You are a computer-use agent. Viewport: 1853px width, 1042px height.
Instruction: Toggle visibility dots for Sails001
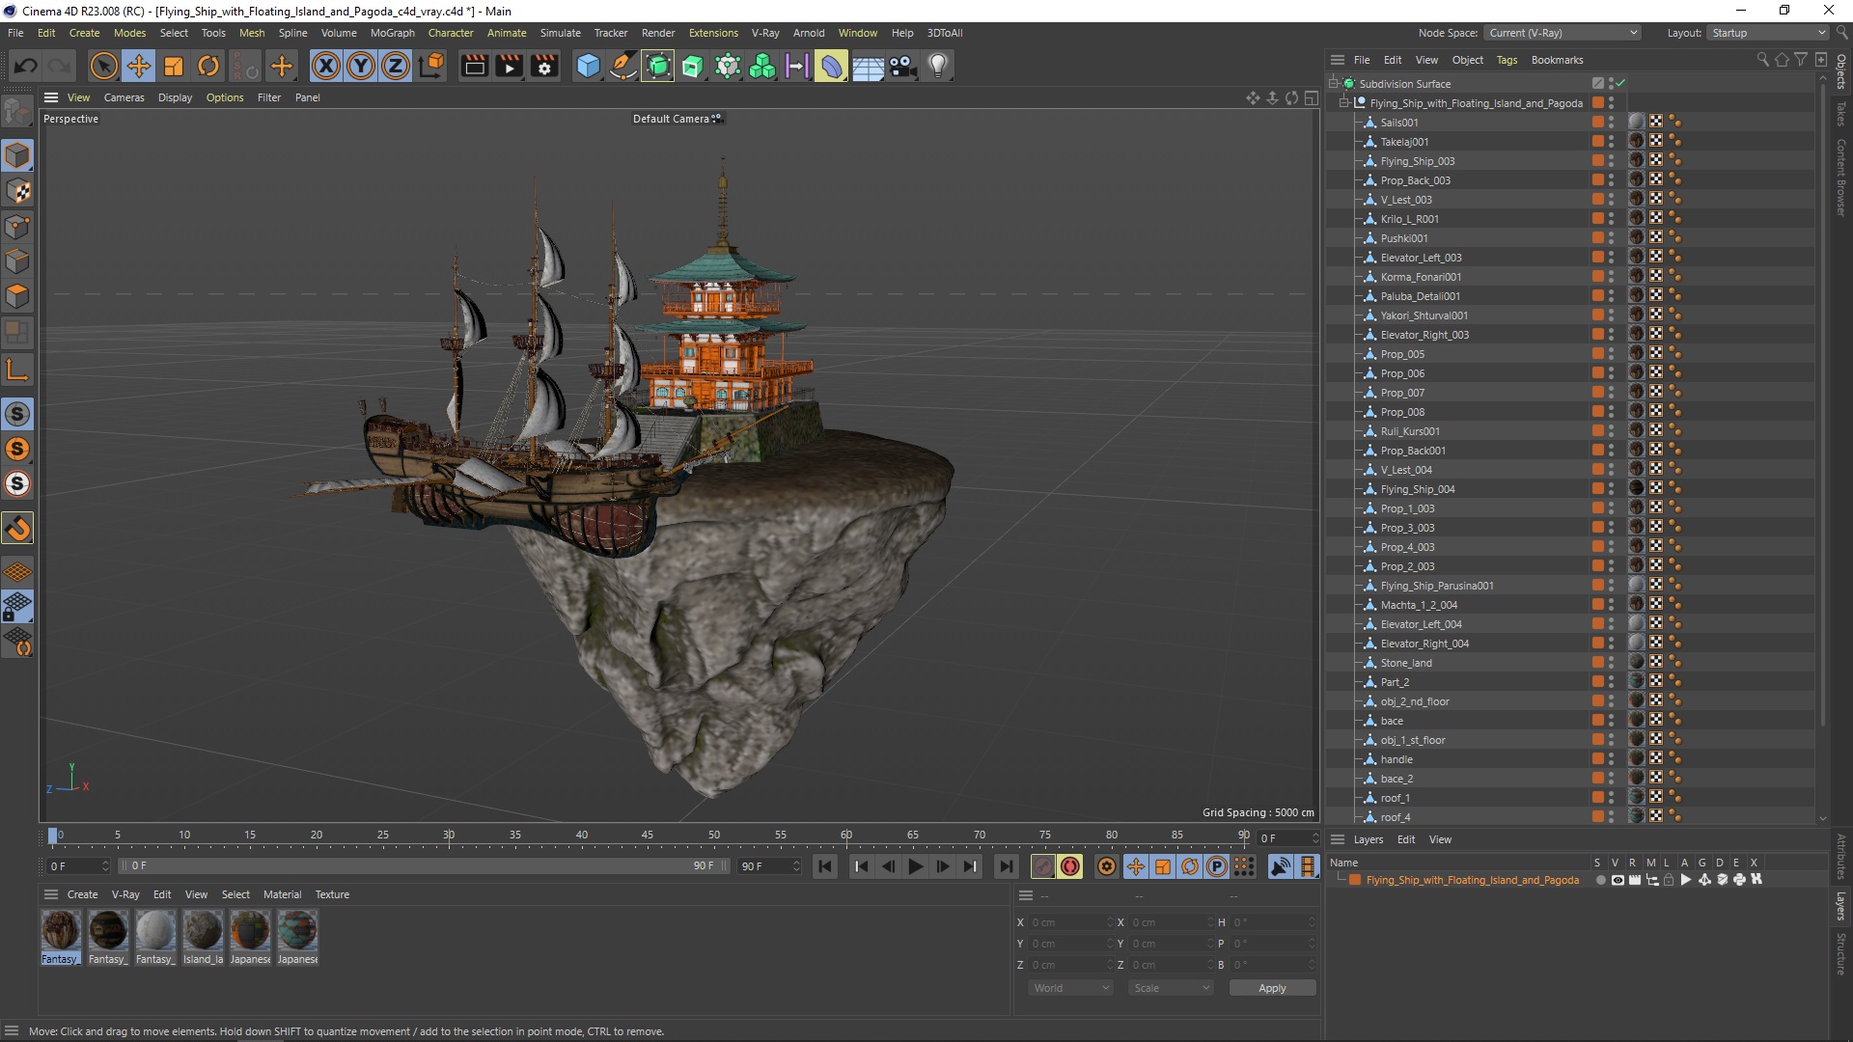pyautogui.click(x=1611, y=122)
